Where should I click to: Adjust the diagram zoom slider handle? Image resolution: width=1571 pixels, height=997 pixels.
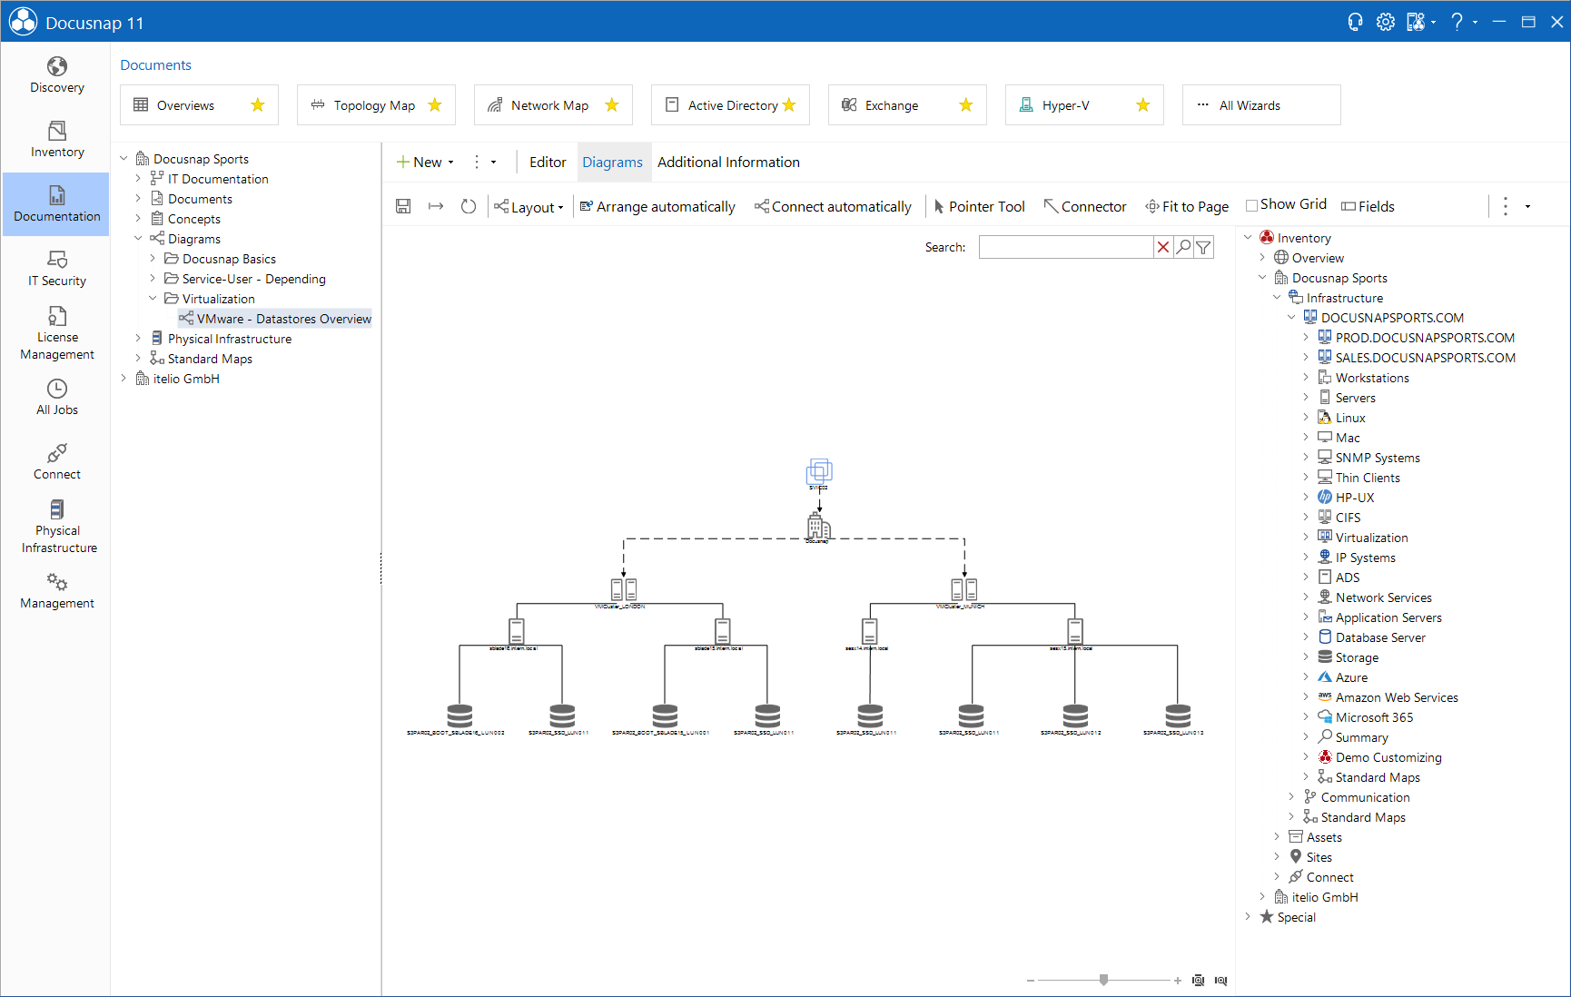pos(1103,980)
